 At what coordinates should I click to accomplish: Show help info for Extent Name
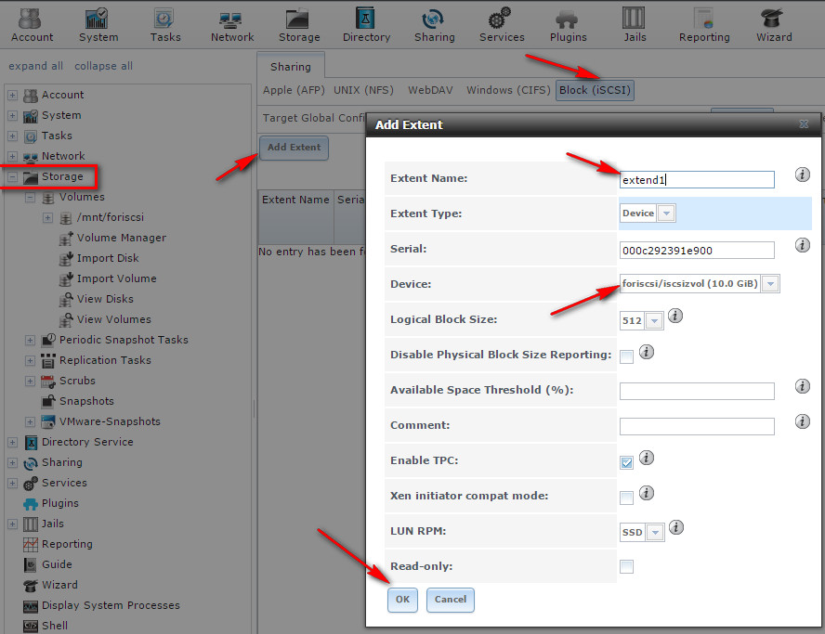(802, 175)
